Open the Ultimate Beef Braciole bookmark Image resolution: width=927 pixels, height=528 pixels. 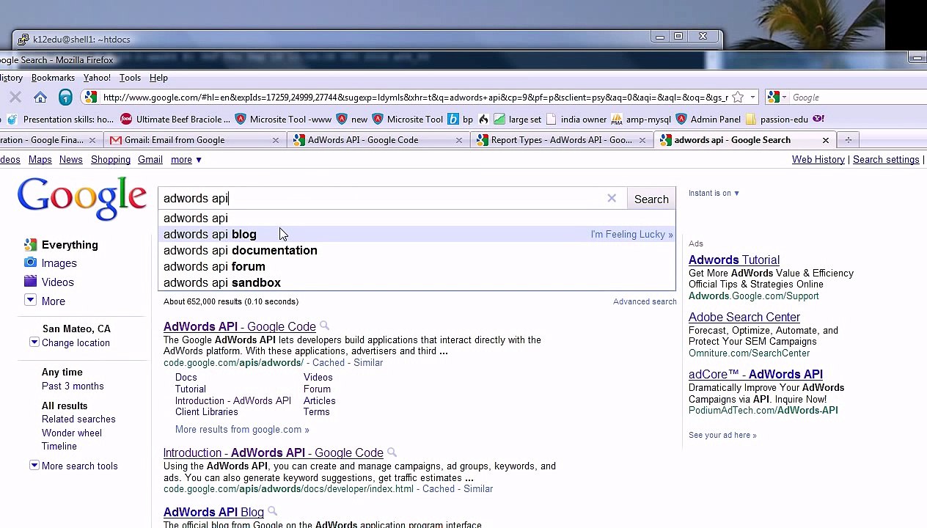175,119
